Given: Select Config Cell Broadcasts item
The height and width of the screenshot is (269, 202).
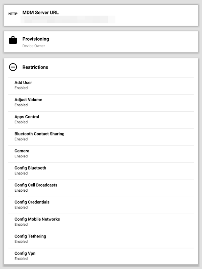Looking at the screenshot, I should pyautogui.click(x=101, y=188).
